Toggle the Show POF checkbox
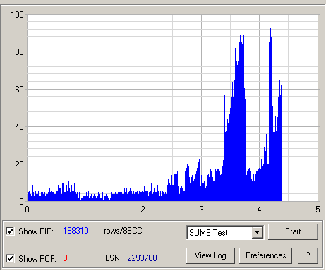This screenshot has height=271, width=326. click(x=10, y=258)
